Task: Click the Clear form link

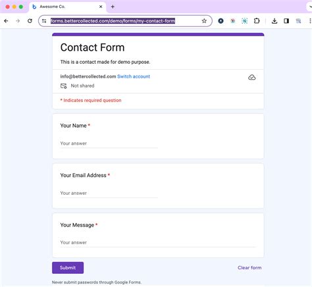Action: point(249,268)
